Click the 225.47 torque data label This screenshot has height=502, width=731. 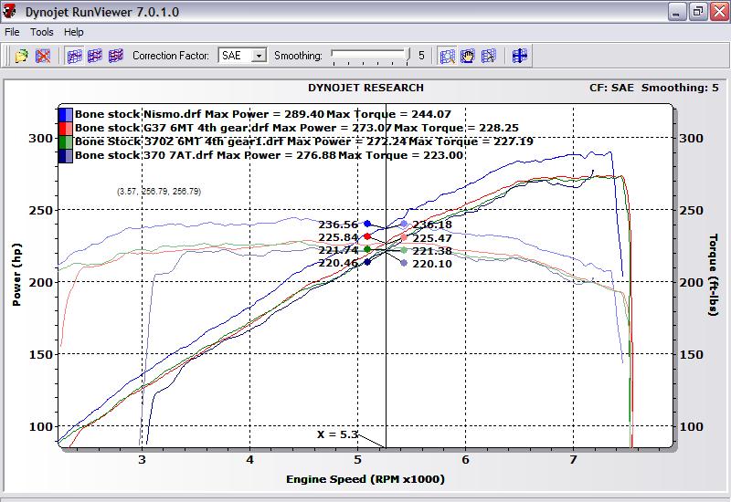click(x=432, y=238)
